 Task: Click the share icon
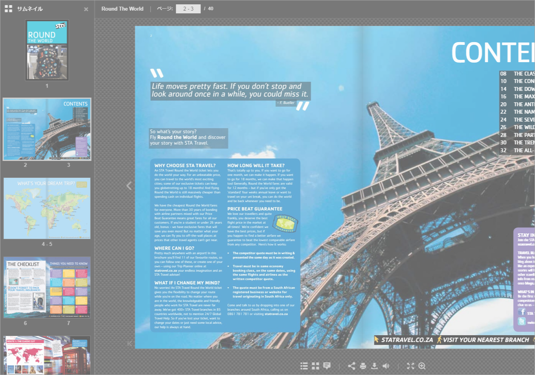pos(351,366)
